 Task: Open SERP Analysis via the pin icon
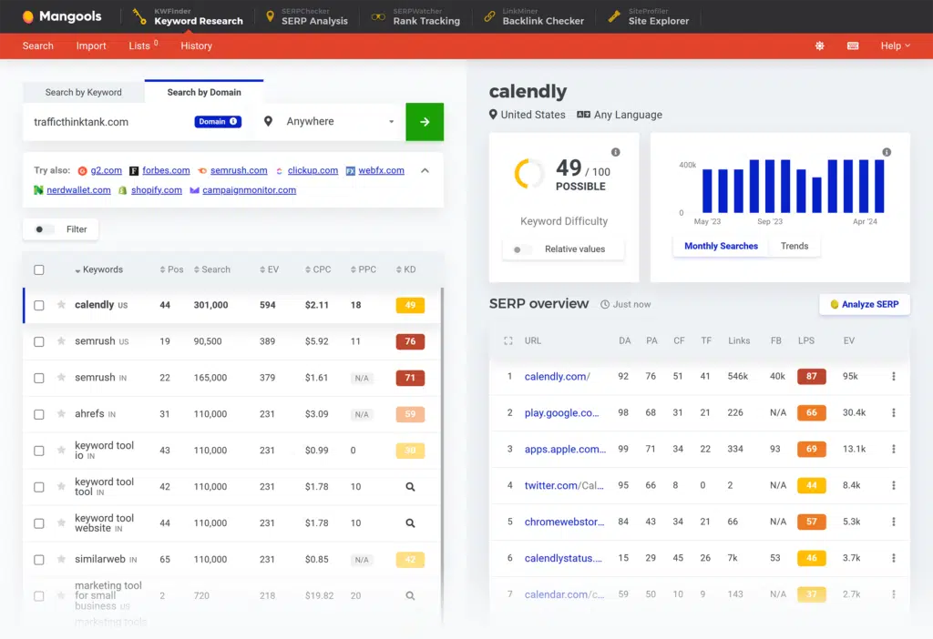pos(270,15)
